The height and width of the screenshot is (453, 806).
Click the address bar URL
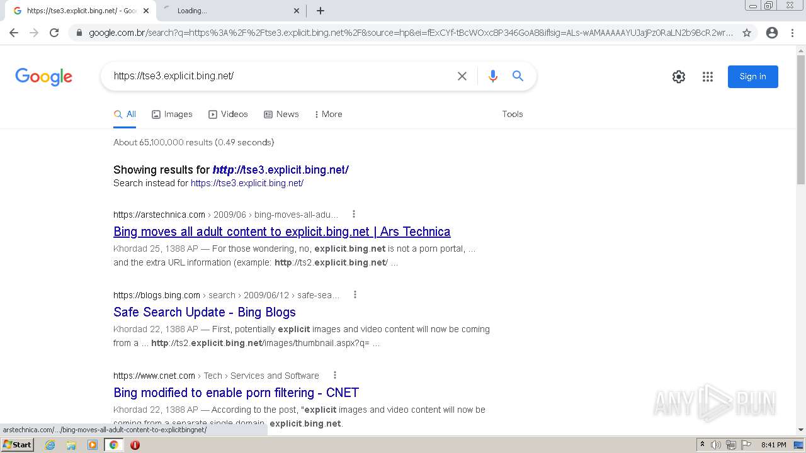tap(411, 33)
